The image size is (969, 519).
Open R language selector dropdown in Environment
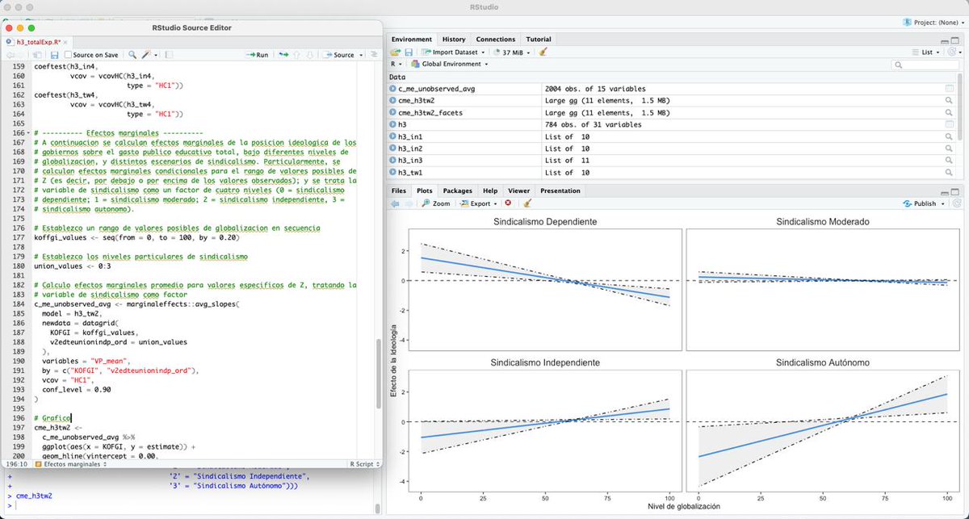[396, 64]
